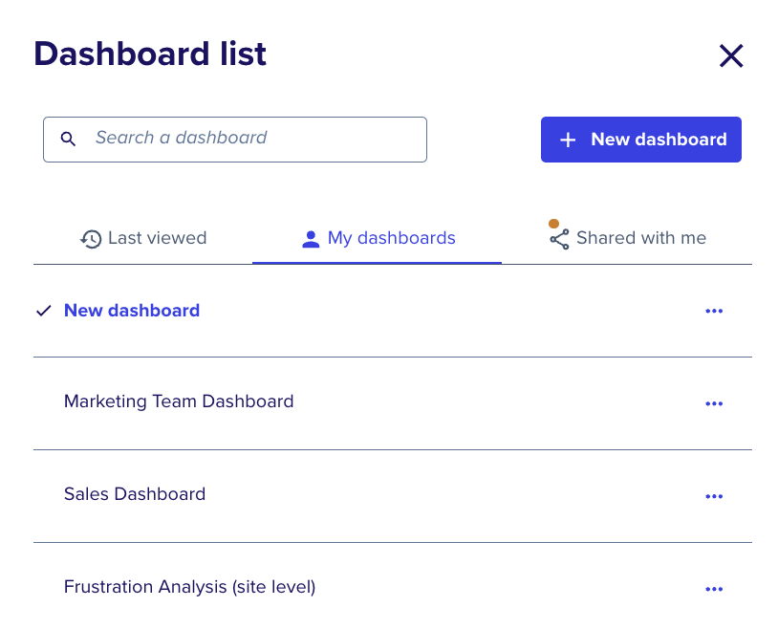The height and width of the screenshot is (629, 778).
Task: Click the search magnifier icon
Action: point(68,139)
